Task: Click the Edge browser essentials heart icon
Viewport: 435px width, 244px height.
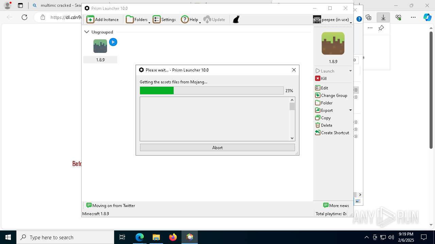Action: [398, 17]
